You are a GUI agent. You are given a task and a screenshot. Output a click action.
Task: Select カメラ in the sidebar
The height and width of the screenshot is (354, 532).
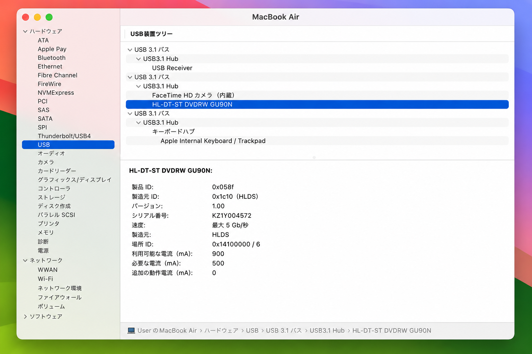(x=46, y=162)
